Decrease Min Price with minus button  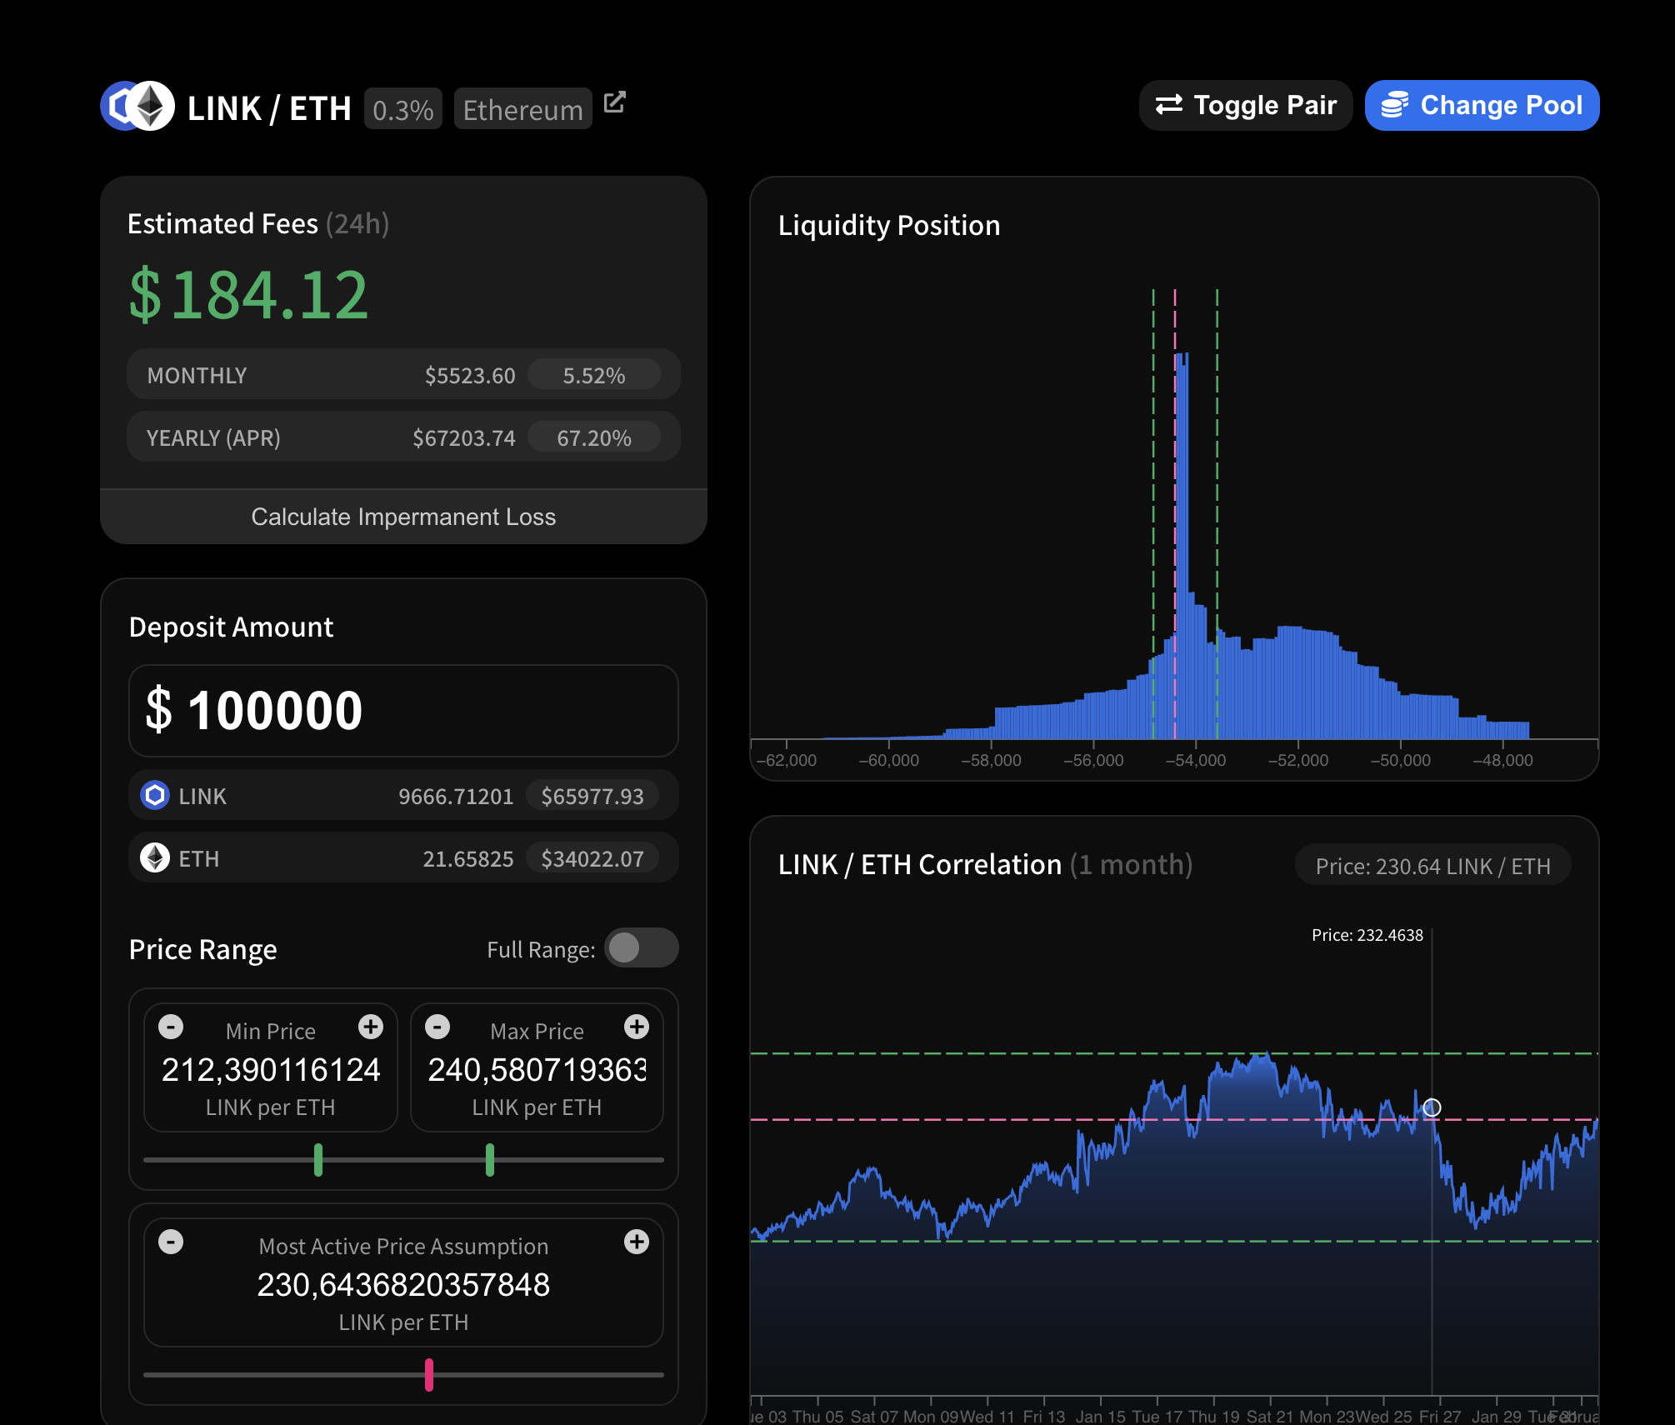(x=171, y=1027)
